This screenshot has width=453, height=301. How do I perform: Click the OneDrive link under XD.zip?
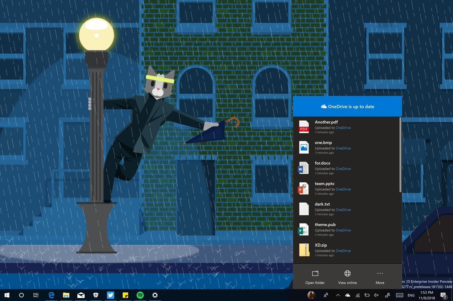tap(343, 251)
